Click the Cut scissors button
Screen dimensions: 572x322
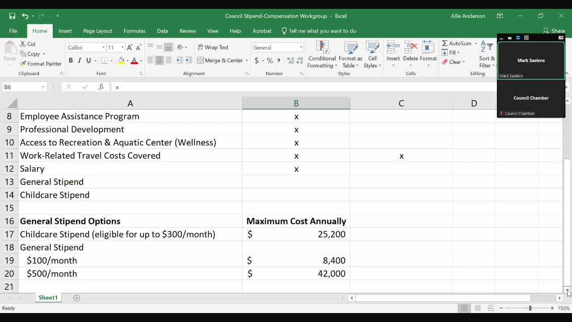point(28,44)
